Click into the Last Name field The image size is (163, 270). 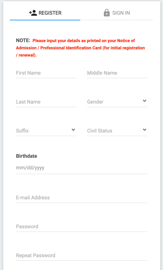pyautogui.click(x=46, y=102)
